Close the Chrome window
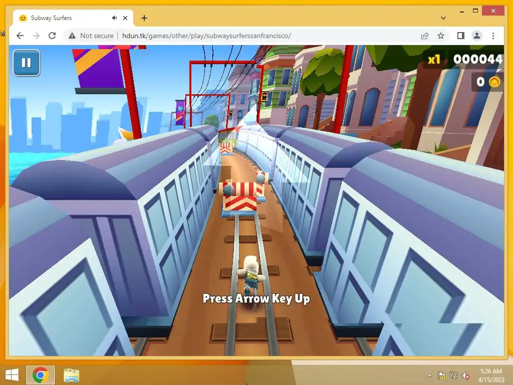Viewport: 513px width, 385px height. click(493, 11)
